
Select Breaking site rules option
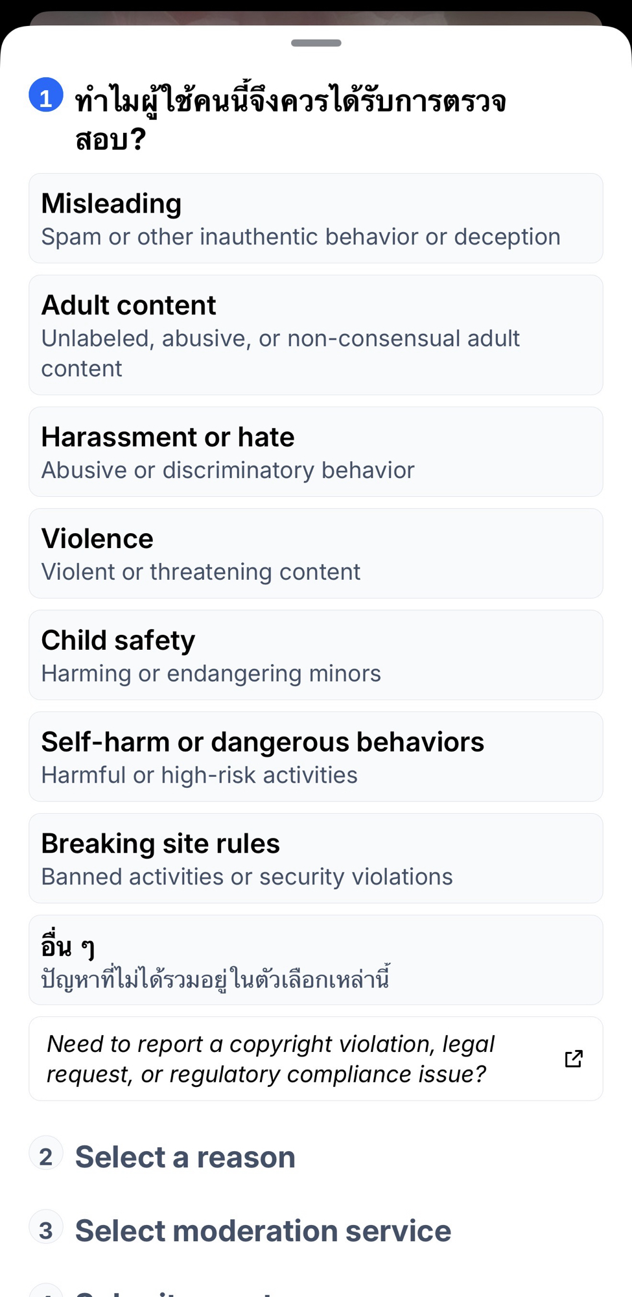(x=316, y=858)
